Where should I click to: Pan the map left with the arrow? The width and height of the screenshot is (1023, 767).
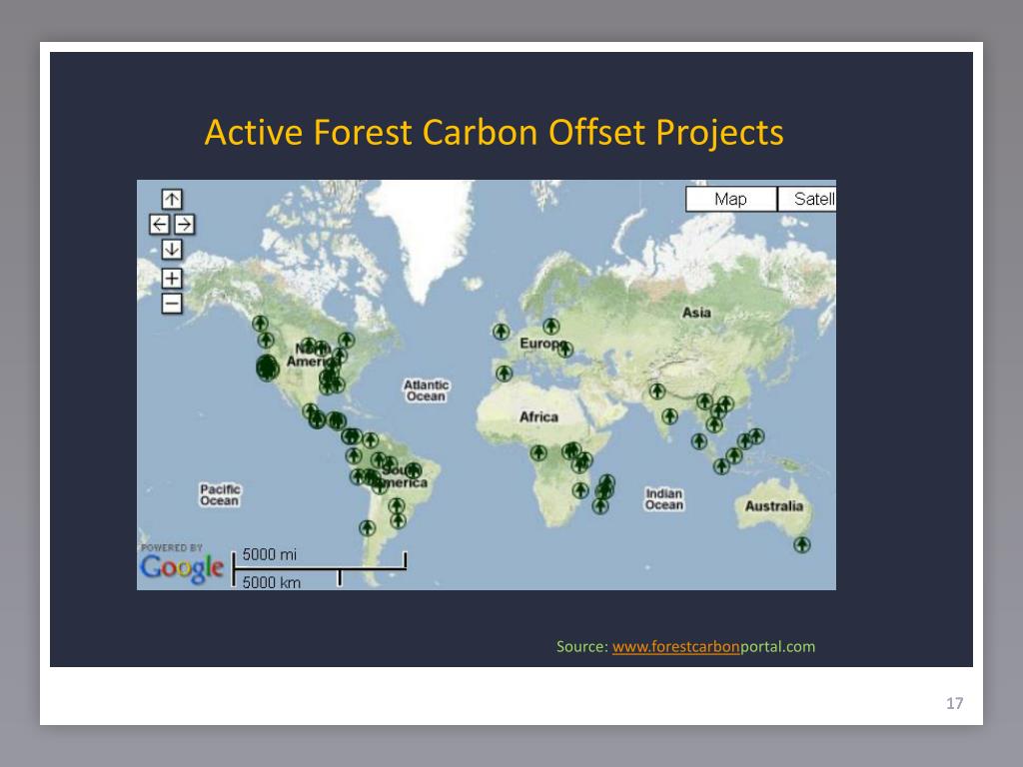tap(159, 225)
